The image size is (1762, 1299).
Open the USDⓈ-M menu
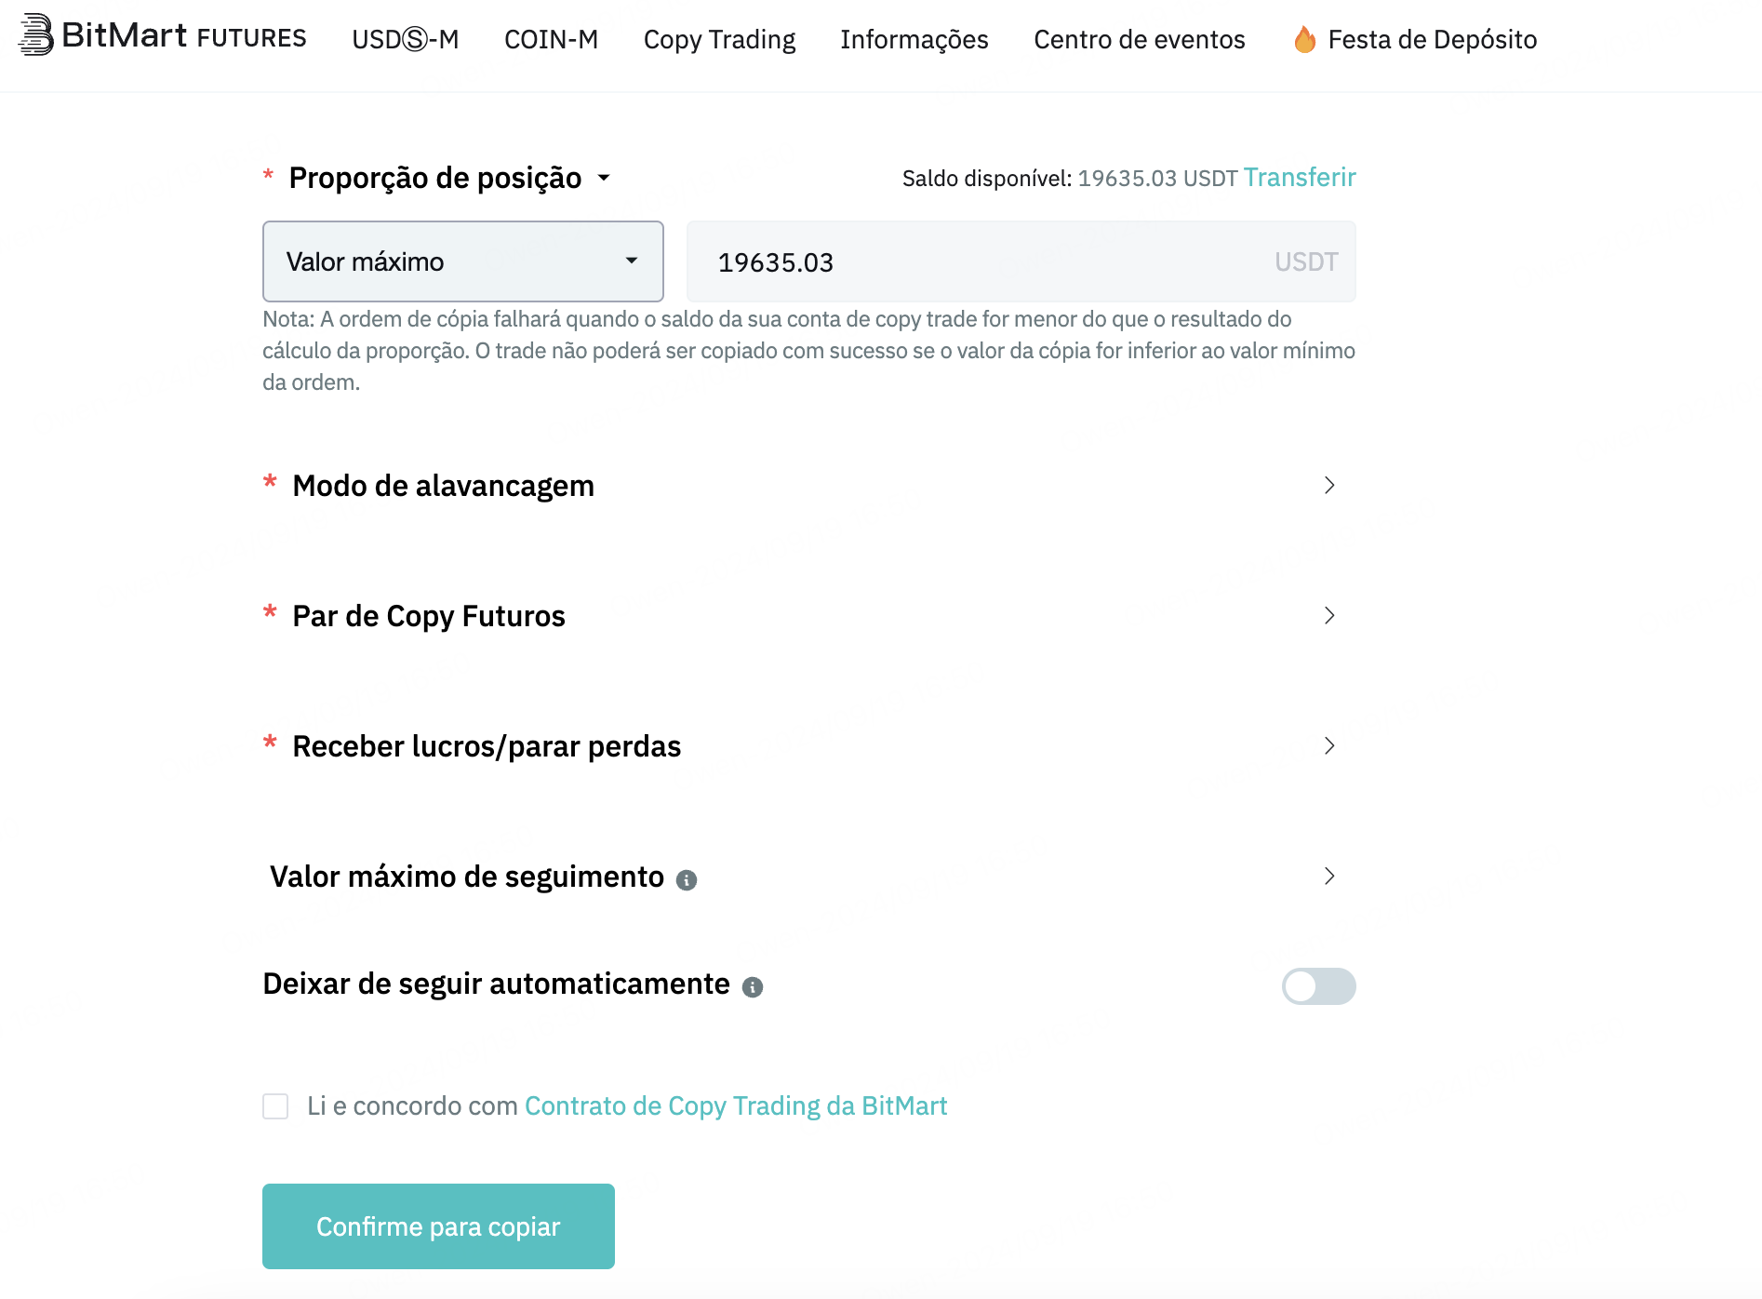pos(406,39)
